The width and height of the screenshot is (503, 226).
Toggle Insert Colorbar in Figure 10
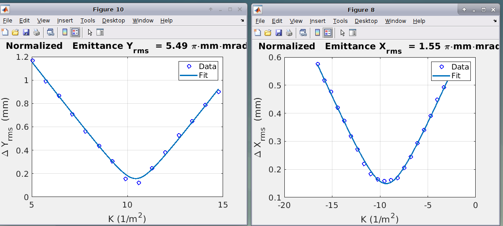click(x=65, y=32)
